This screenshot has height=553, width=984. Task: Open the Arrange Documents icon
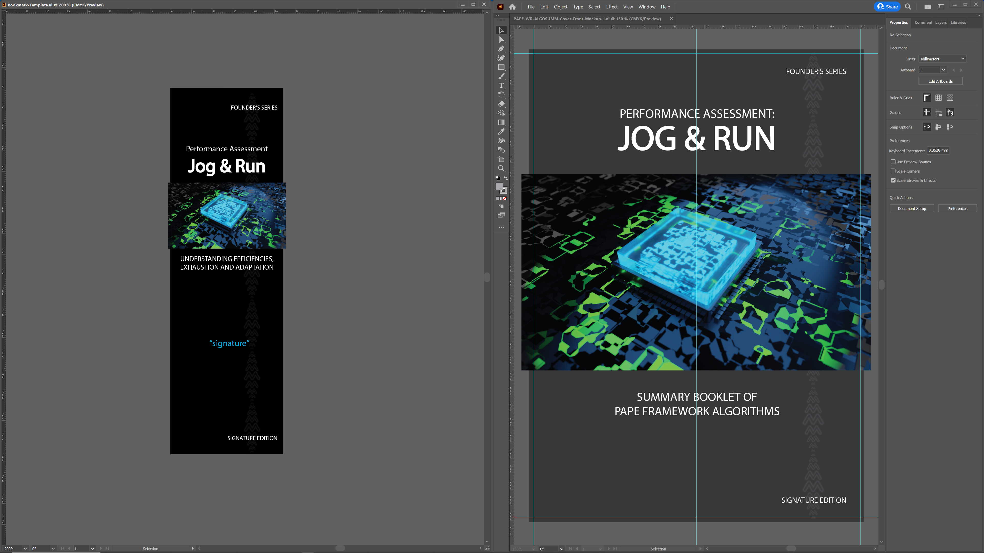coord(927,7)
